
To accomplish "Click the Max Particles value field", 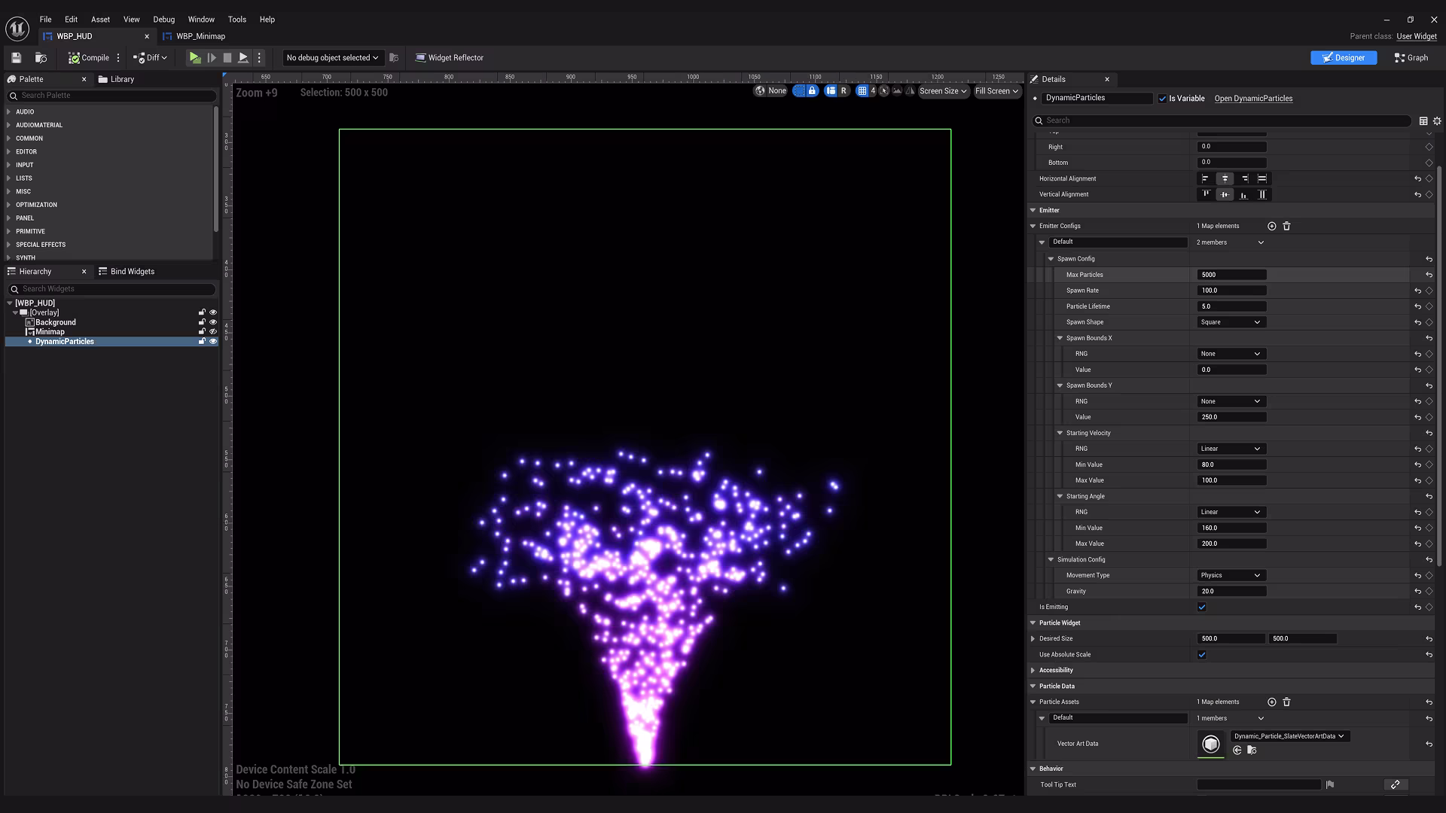I will click(x=1231, y=275).
